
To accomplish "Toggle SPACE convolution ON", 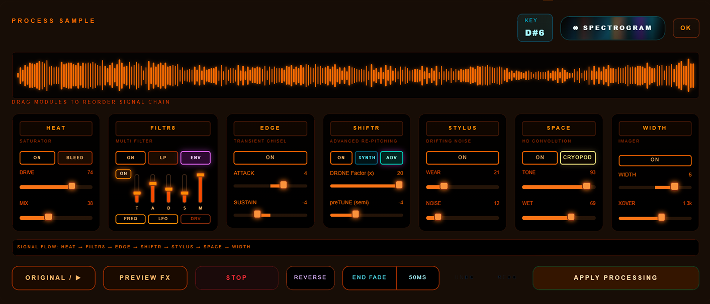I will click(540, 158).
